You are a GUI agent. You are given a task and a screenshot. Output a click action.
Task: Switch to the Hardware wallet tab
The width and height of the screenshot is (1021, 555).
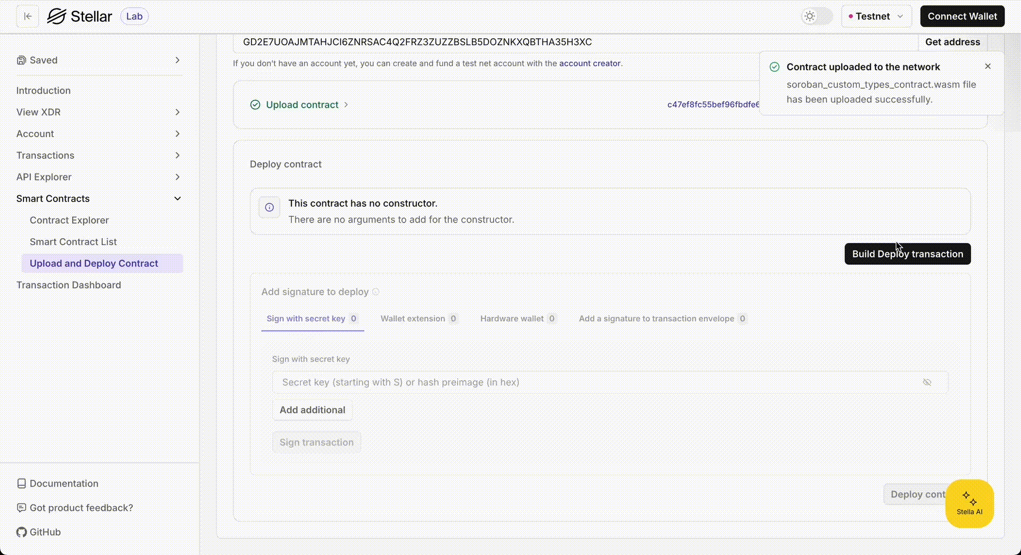[x=512, y=318]
